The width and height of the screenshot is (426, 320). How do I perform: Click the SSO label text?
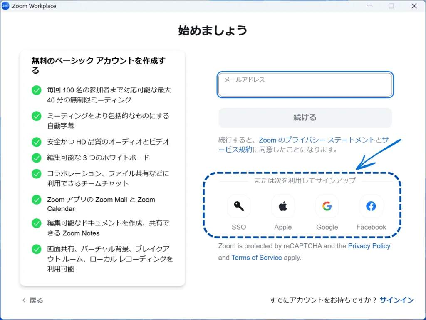pyautogui.click(x=238, y=227)
